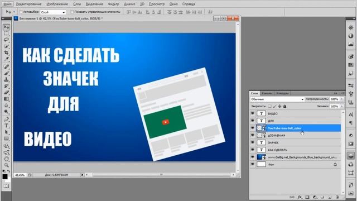Check Показать управляющие элементы checkbox

(72, 12)
